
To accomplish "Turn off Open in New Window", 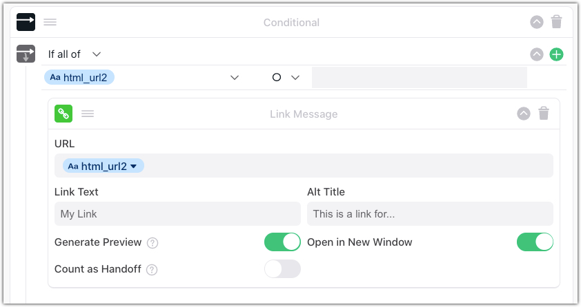I will coord(535,242).
